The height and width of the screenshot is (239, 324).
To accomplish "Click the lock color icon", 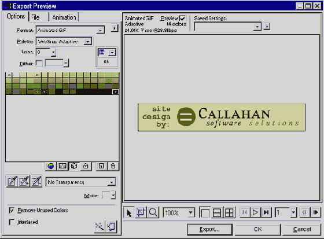I will click(x=86, y=166).
